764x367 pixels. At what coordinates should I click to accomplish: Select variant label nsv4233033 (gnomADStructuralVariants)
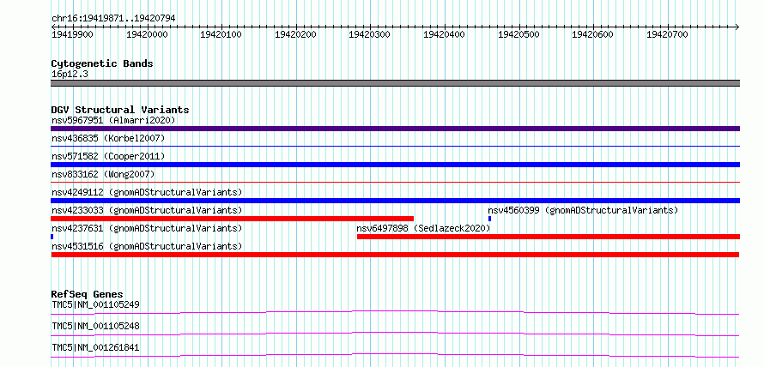(x=147, y=210)
